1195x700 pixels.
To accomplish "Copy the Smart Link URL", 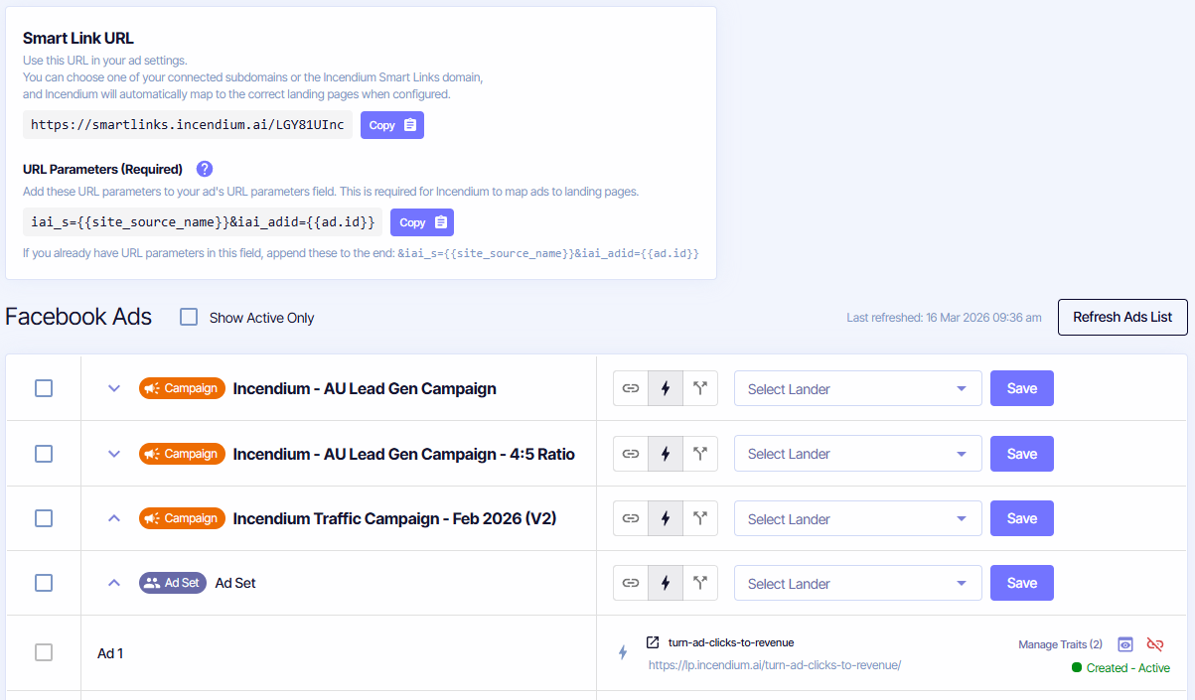I will [x=392, y=125].
